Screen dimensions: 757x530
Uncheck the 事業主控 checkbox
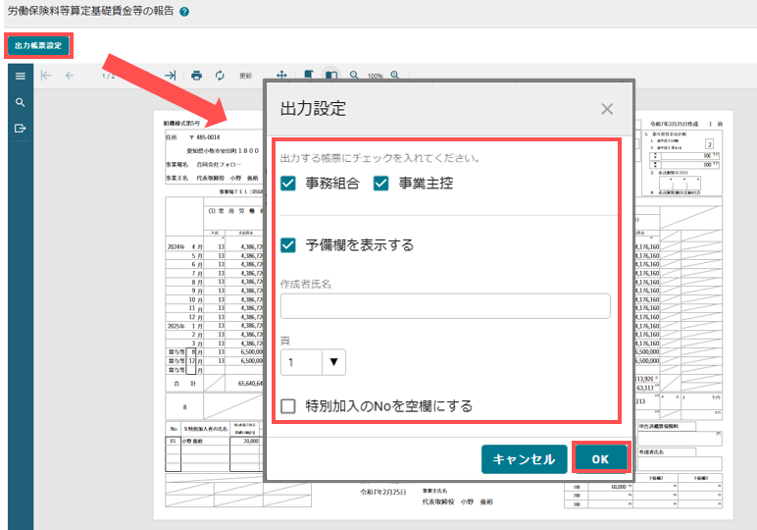point(380,184)
